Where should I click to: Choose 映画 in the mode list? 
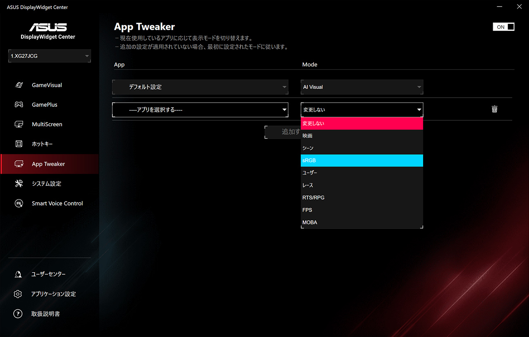pyautogui.click(x=362, y=136)
